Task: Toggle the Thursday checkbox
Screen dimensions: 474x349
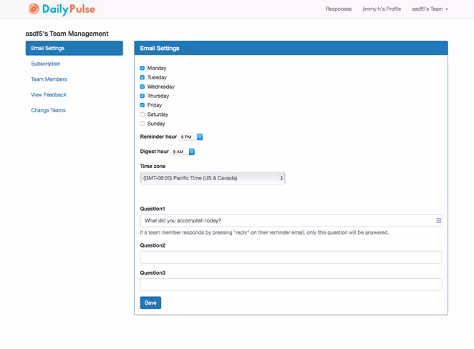Action: point(142,96)
